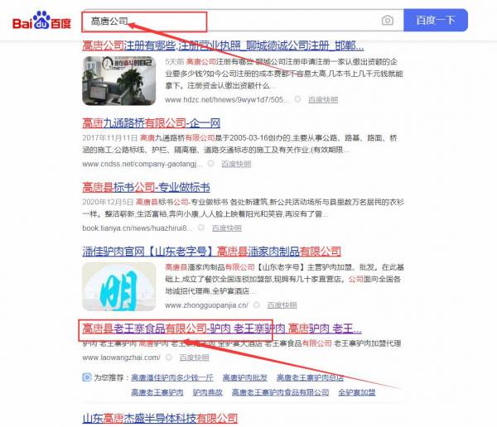The height and width of the screenshot is (427, 497).
Task: Select related search 全驴宴加盟
Action: 356,391
